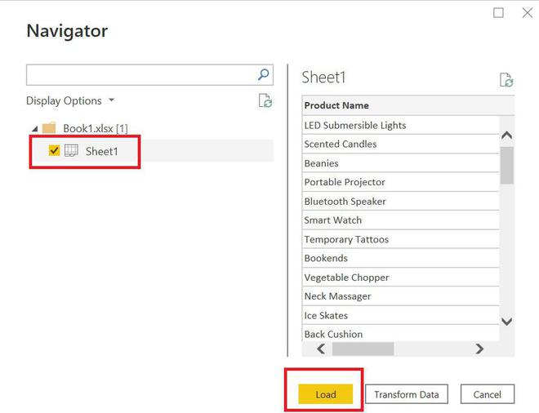Click the horizontal scrollbar thumb in preview
Viewport: 539px width, 413px height.
(363, 349)
